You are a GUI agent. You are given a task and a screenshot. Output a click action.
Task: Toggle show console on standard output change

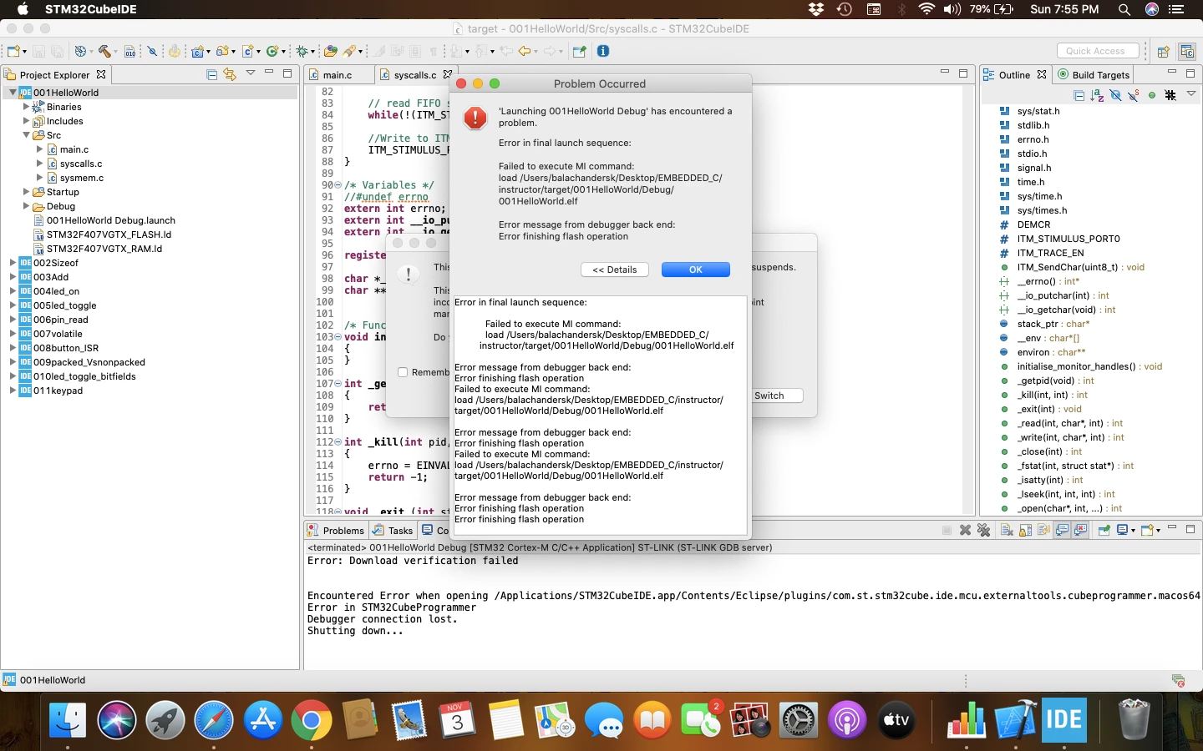1062,530
